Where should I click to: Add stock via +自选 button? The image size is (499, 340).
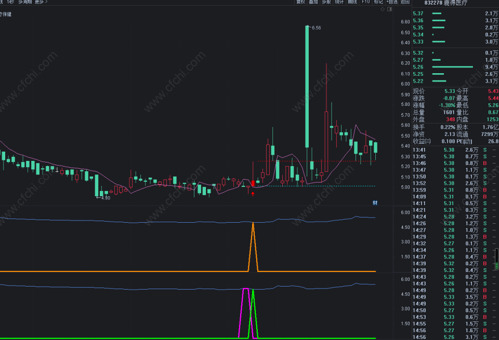(x=392, y=2)
